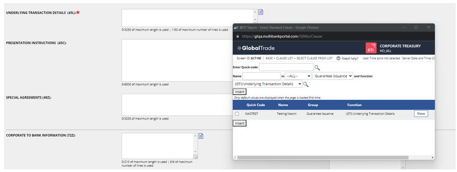Click the Quick Code column header
This screenshot has height=172, width=457.
point(256,105)
